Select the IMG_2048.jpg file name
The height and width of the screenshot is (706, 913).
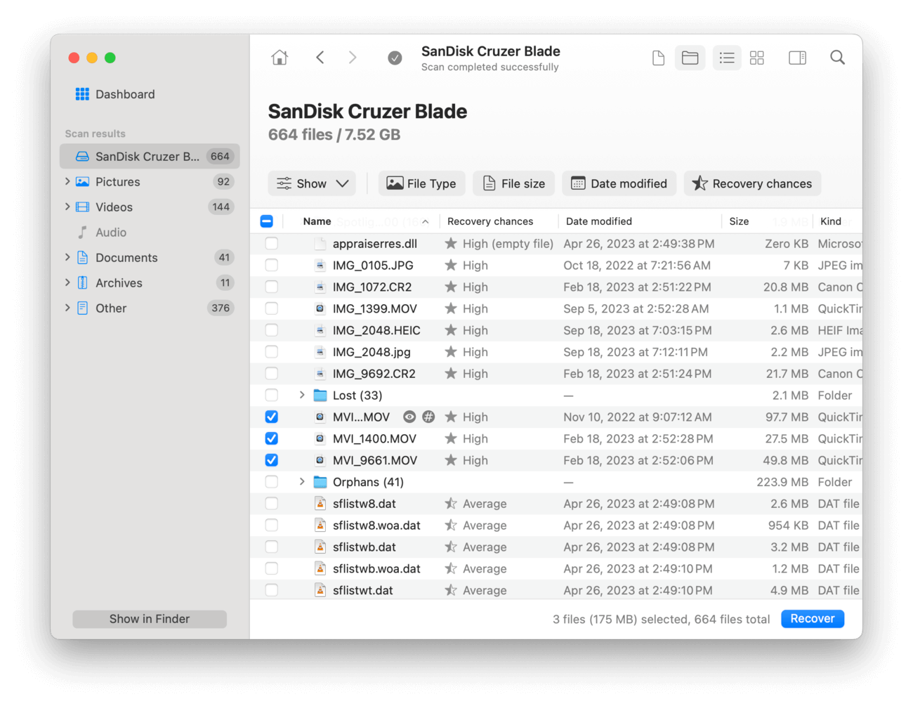(372, 352)
